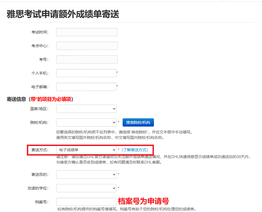Open the 国家/地区 dropdown
The image size is (262, 212).
click(86, 109)
